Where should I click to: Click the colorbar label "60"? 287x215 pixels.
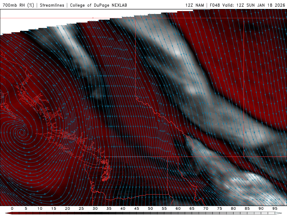pos(178,209)
